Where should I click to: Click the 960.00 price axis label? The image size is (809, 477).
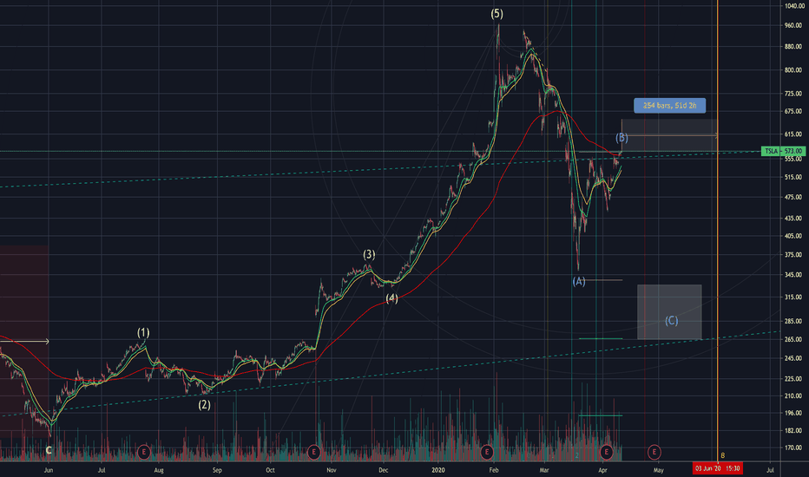[793, 25]
